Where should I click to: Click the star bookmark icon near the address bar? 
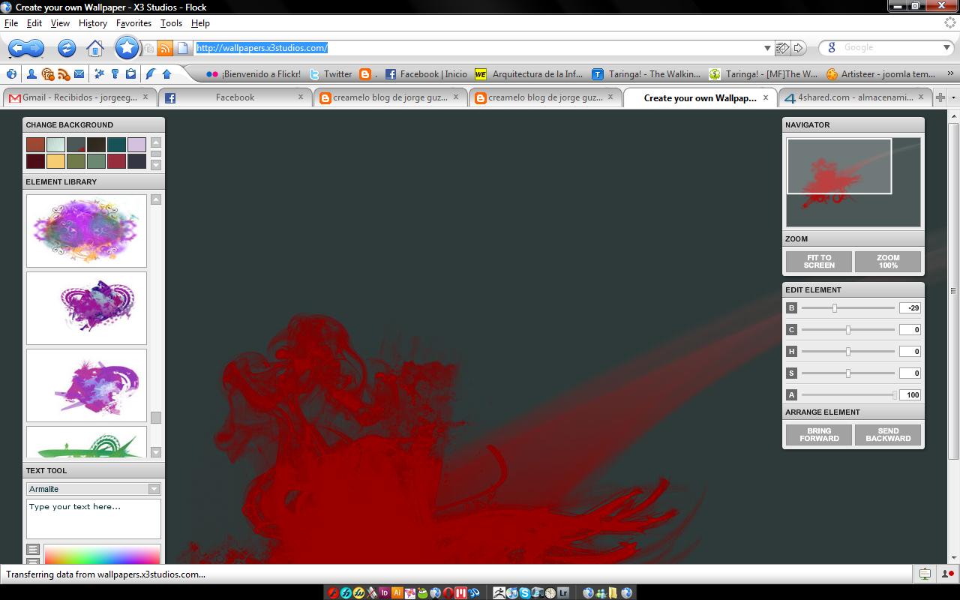pos(126,48)
